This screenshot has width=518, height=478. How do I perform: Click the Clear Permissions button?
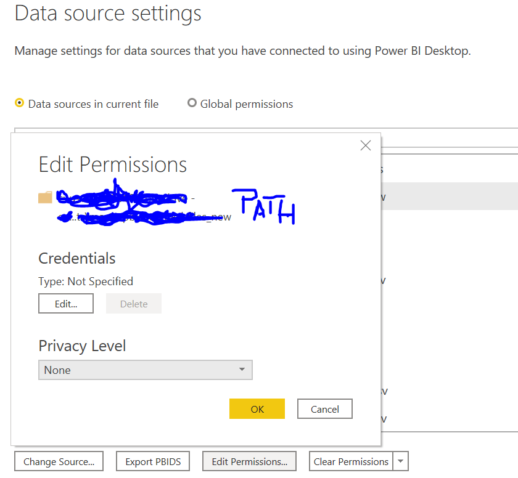click(x=351, y=461)
